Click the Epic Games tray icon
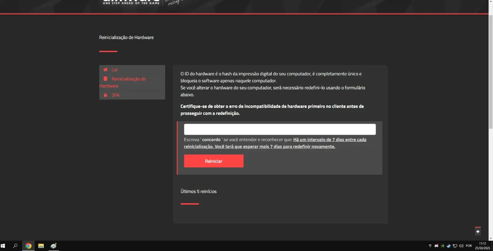Image resolution: width=493 pixels, height=251 pixels. coord(430,246)
